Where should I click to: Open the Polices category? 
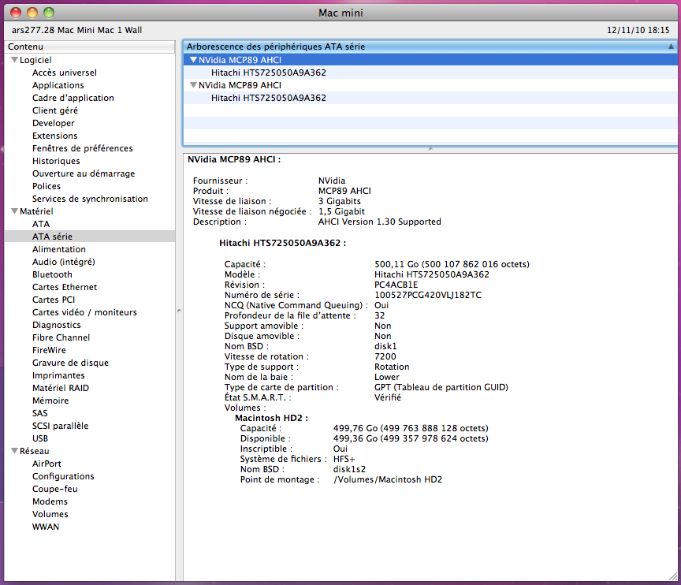pyautogui.click(x=47, y=186)
